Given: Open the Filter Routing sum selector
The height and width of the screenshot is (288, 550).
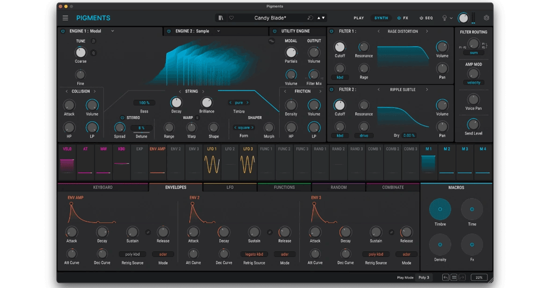Looking at the screenshot, I should (473, 53).
